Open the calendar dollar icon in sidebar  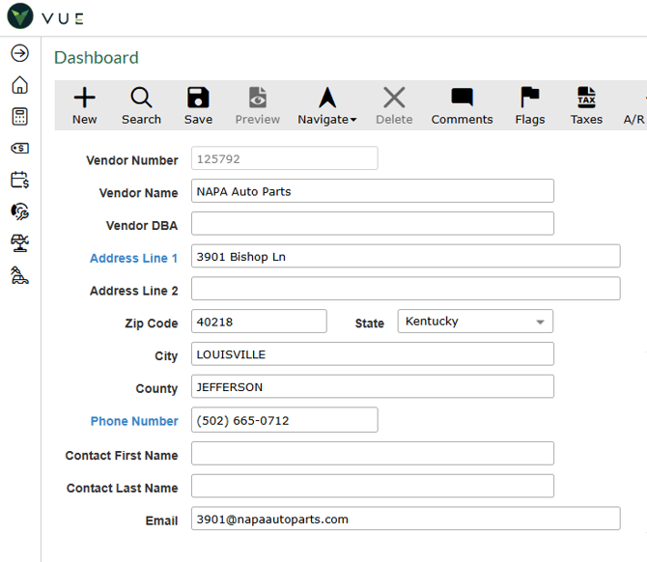click(x=19, y=180)
